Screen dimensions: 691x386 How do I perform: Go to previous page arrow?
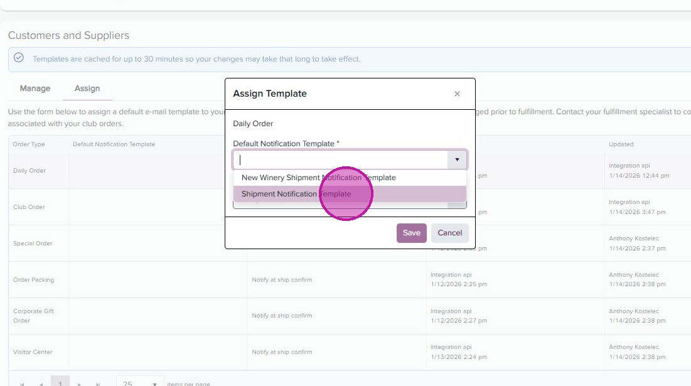point(41,383)
